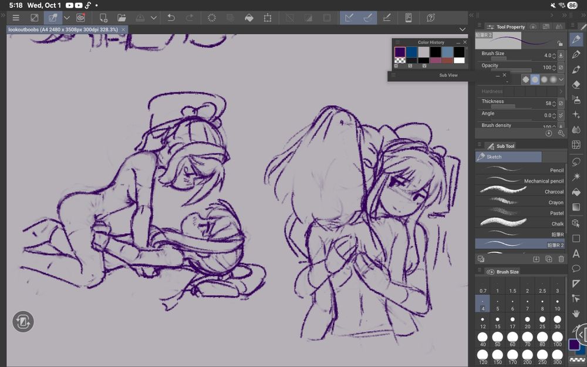
Task: Reset tool properties to default icon
Action: 548,133
